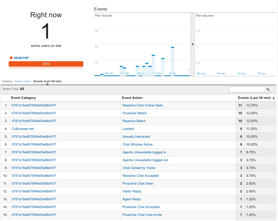Open the Loaded event action

[128, 129]
